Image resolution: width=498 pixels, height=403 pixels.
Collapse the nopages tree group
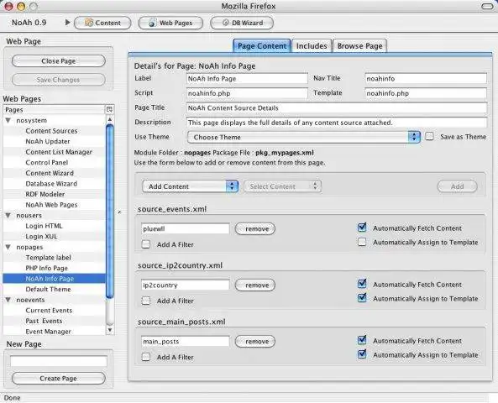point(8,247)
